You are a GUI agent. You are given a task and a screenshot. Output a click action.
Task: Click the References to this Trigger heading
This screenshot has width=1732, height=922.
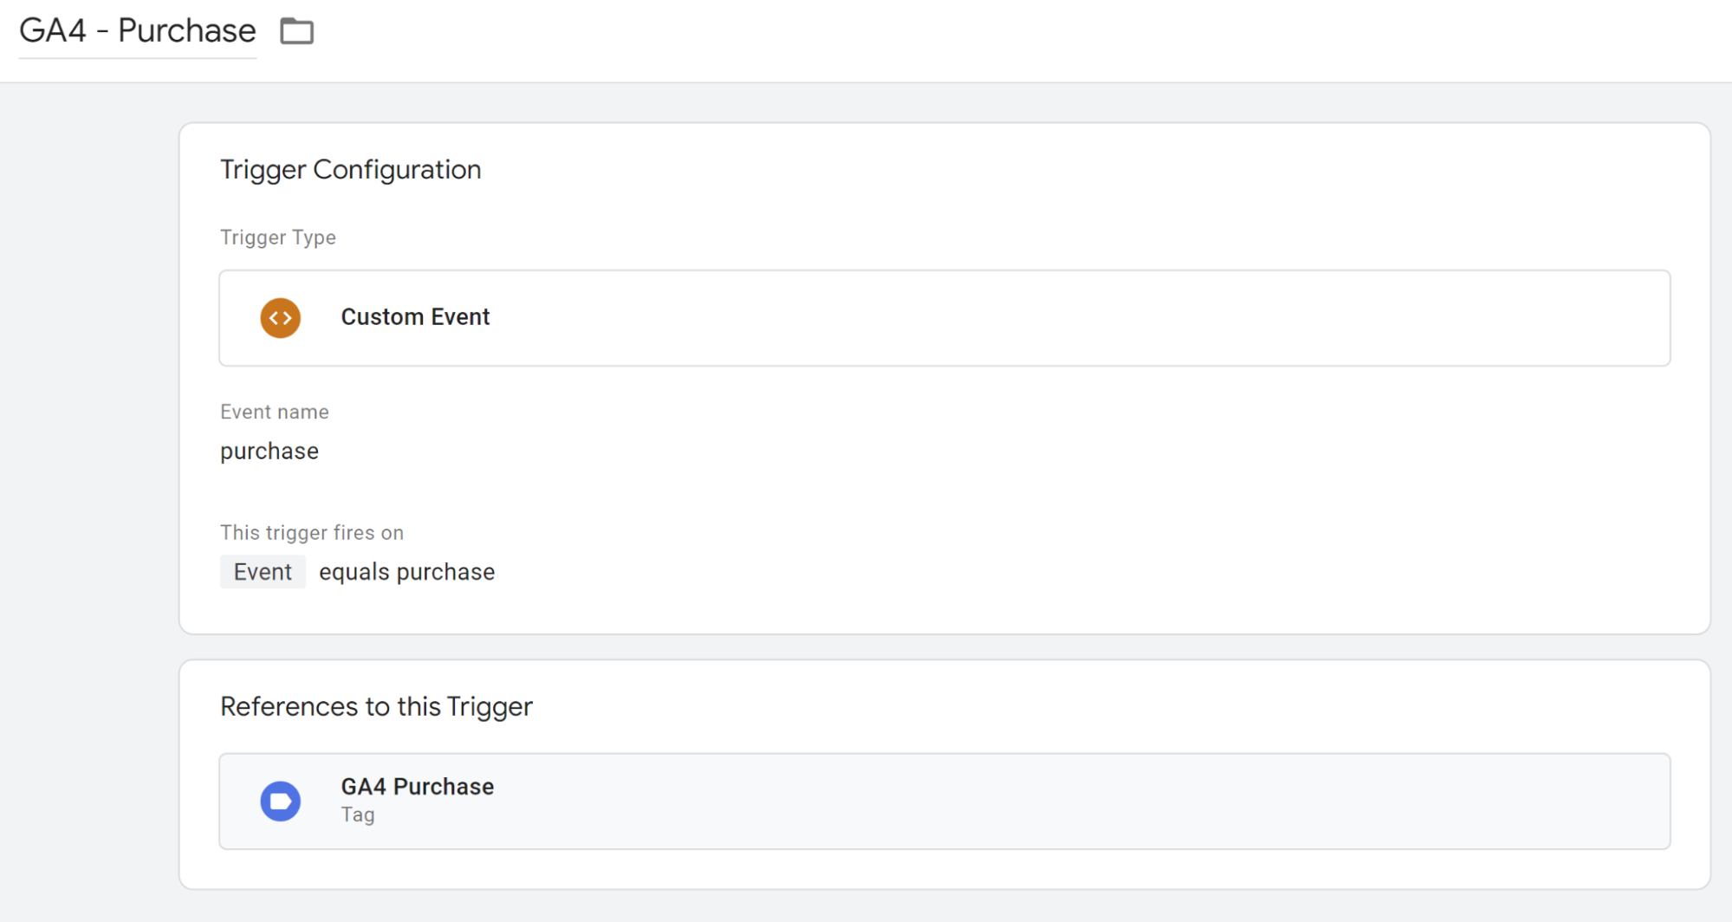[376, 707]
